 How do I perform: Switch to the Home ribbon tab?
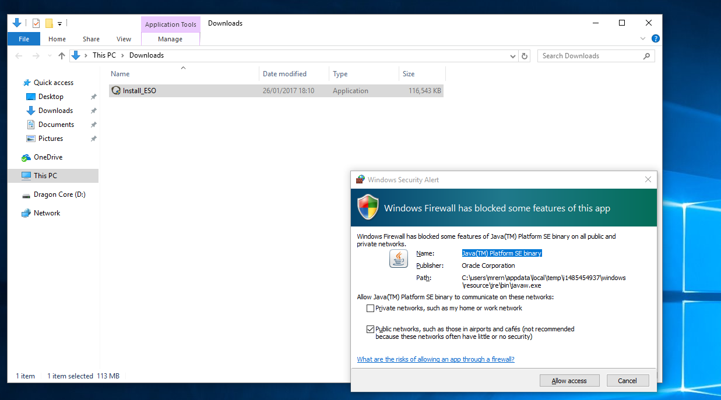[x=57, y=39]
